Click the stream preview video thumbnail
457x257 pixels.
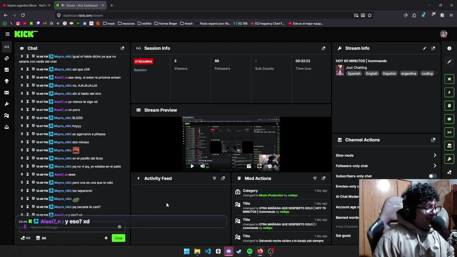click(231, 144)
